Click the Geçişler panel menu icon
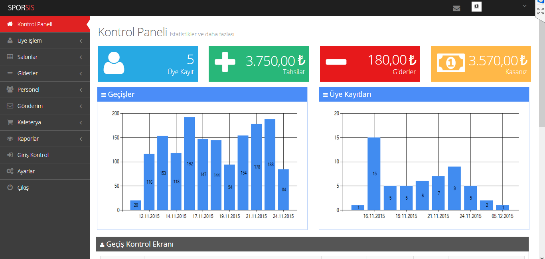Image resolution: width=545 pixels, height=259 pixels. click(x=104, y=95)
